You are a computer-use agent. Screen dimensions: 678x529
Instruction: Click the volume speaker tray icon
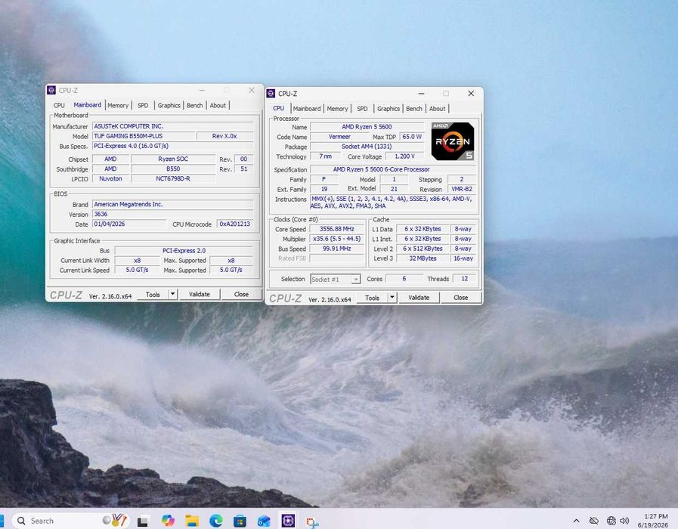point(624,521)
